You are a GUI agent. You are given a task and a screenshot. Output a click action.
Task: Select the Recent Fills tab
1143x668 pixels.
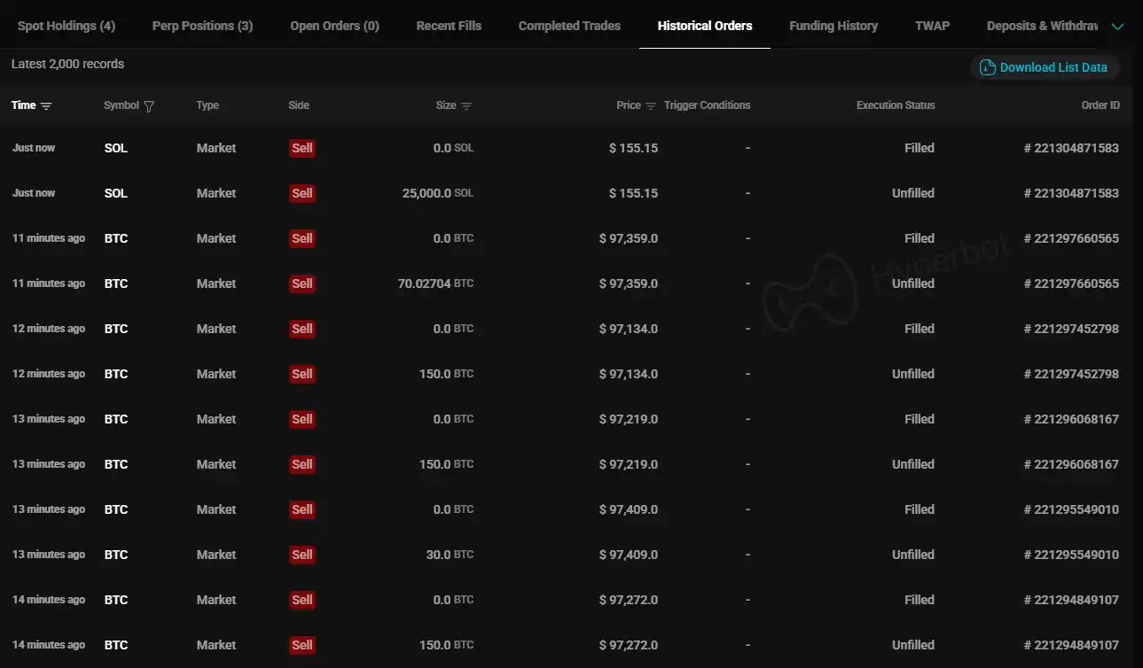pos(449,26)
